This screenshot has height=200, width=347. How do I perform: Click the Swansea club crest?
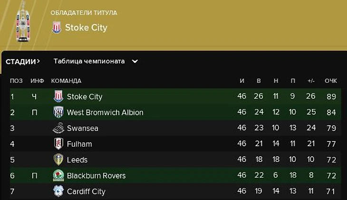pyautogui.click(x=58, y=128)
